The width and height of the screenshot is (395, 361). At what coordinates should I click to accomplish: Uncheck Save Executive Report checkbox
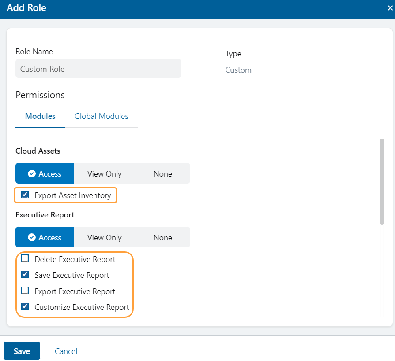[x=25, y=274]
